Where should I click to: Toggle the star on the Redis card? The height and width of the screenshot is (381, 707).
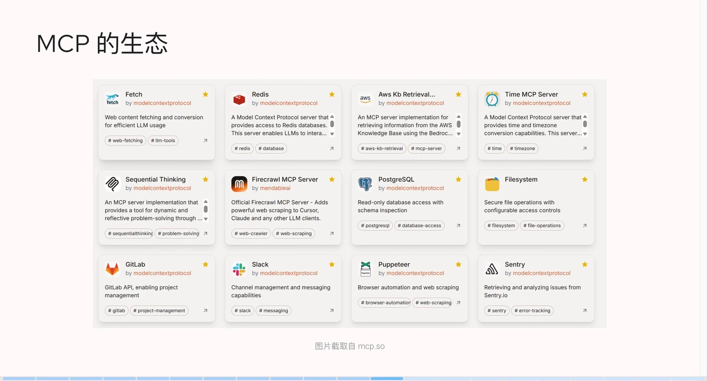pos(332,94)
